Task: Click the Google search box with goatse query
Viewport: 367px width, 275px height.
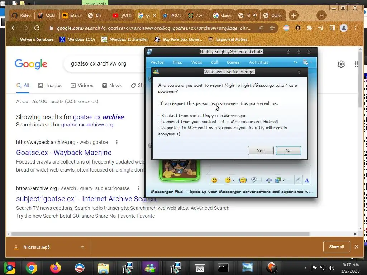Action: (x=104, y=64)
